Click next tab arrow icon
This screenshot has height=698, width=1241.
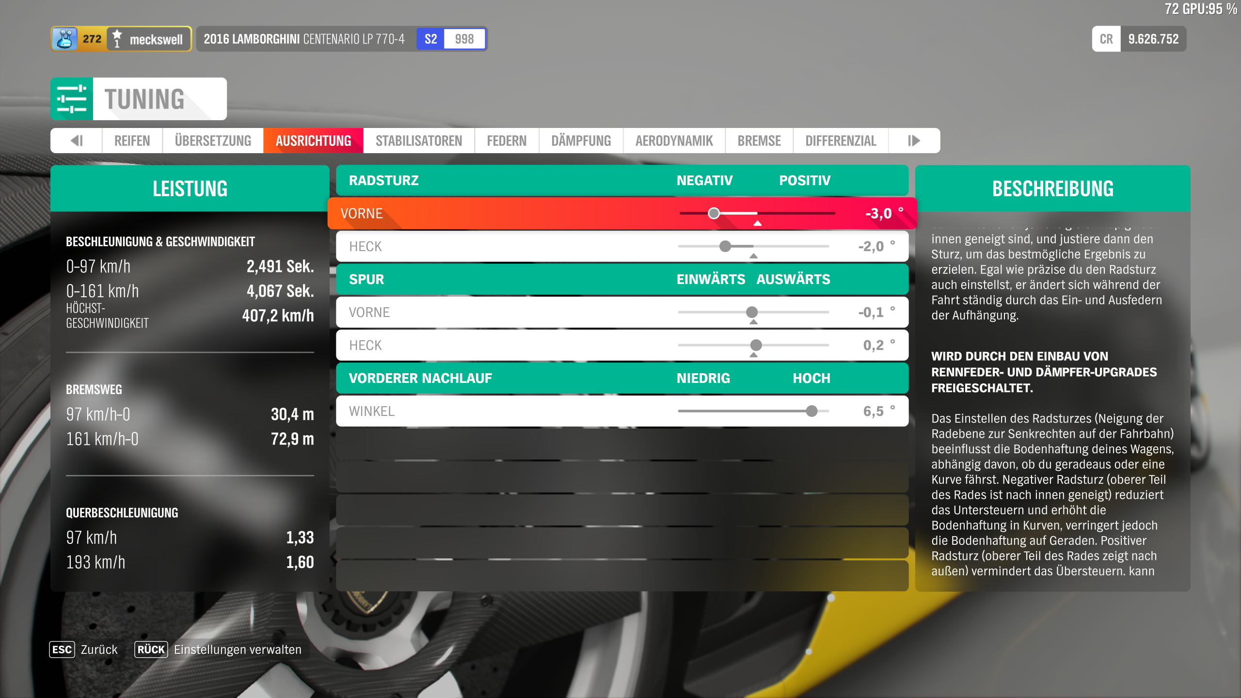click(x=914, y=141)
